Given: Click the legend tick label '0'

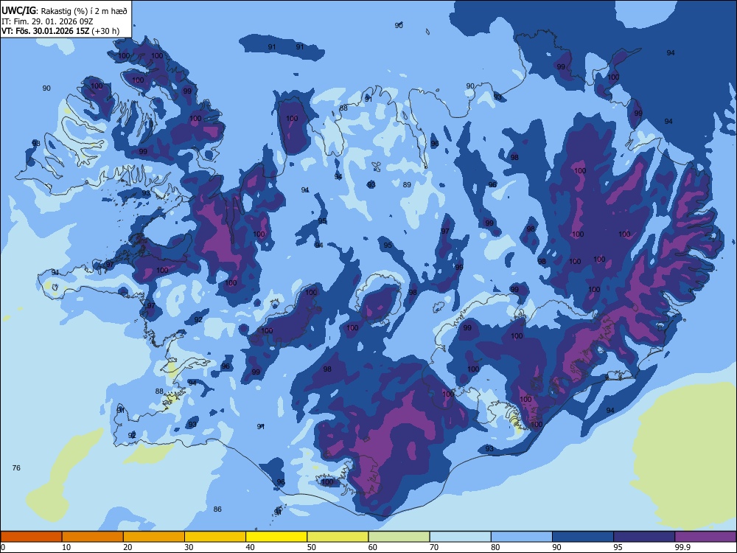Looking at the screenshot, I should click(3, 547).
